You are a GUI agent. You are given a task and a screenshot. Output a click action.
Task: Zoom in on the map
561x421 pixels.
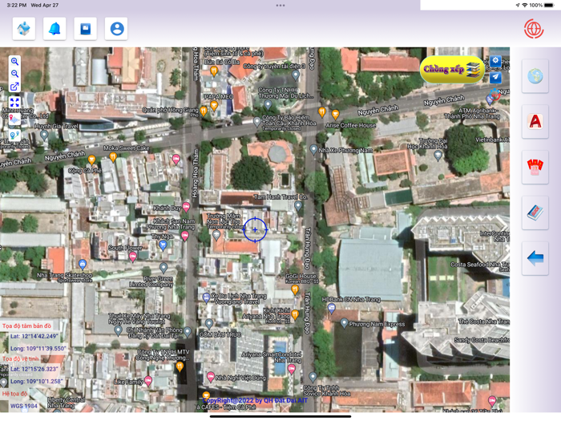pyautogui.click(x=14, y=61)
